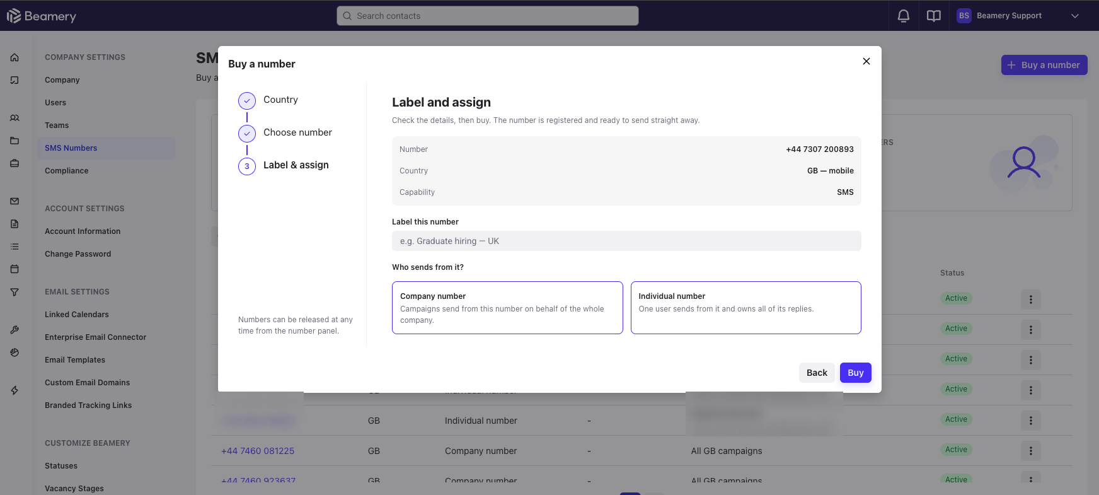Open the notifications bell
The width and height of the screenshot is (1099, 495).
tap(904, 16)
